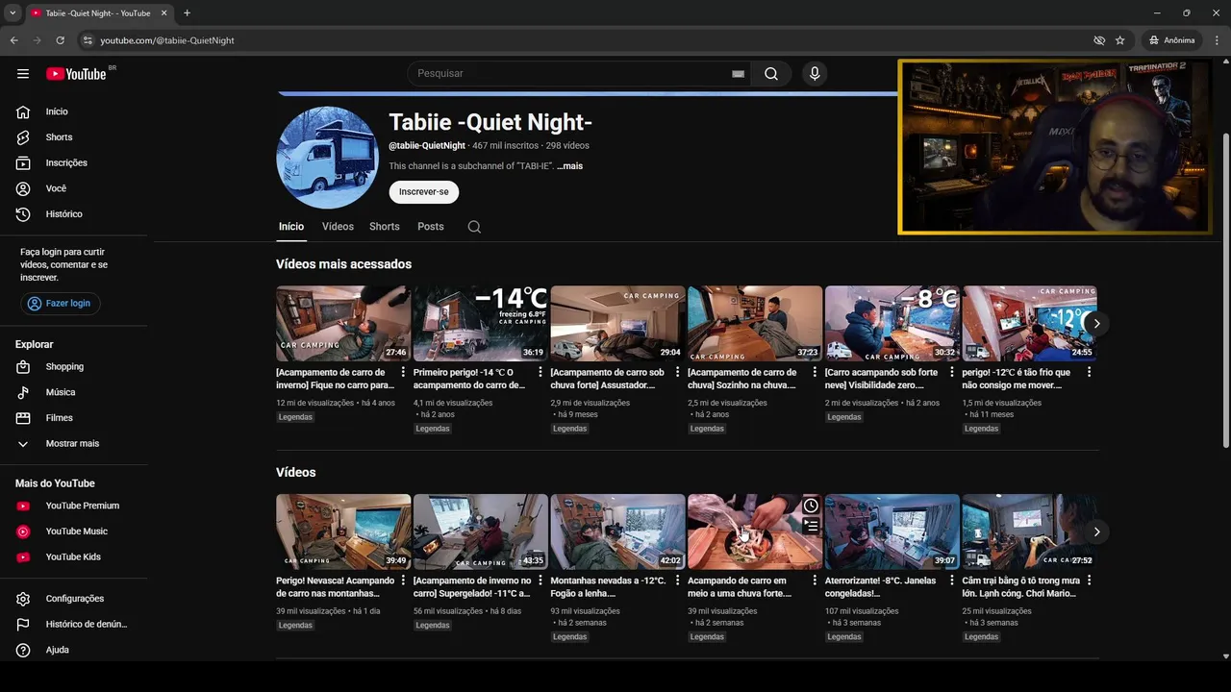This screenshot has height=692, width=1231.
Task: Open the 'Vídeos mais acessados' section heading
Action: pos(343,264)
